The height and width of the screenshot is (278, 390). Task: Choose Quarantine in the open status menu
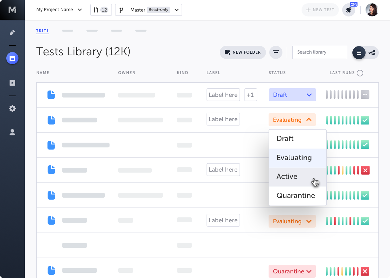(x=296, y=195)
